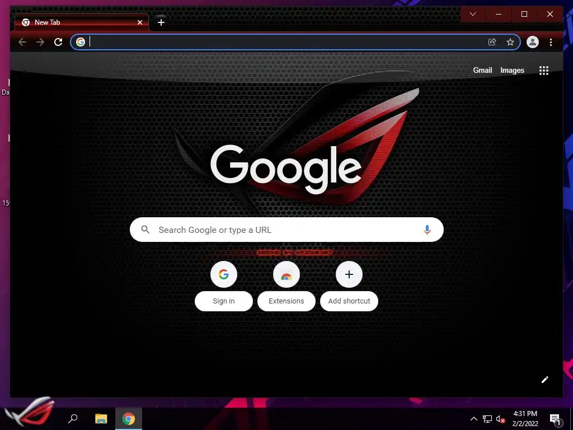This screenshot has width=573, height=430.
Task: Bookmark this tab with the star
Action: [x=510, y=42]
